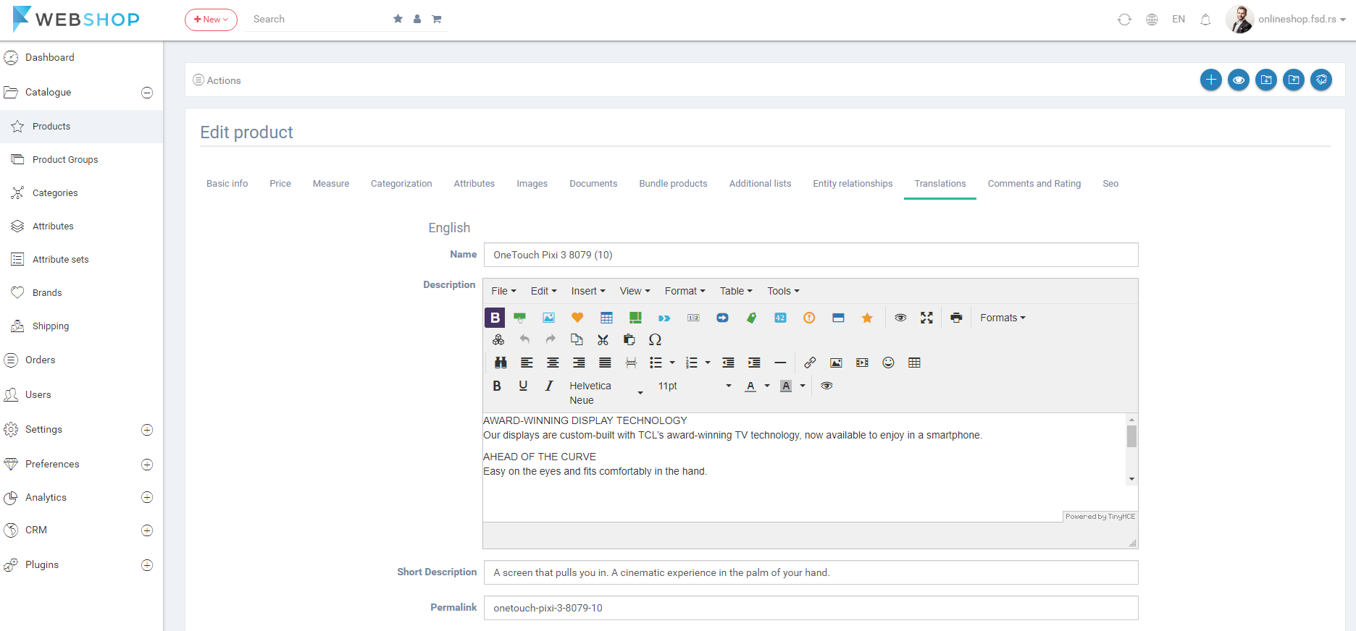This screenshot has width=1356, height=631.
Task: Center-align the description text
Action: pos(553,363)
